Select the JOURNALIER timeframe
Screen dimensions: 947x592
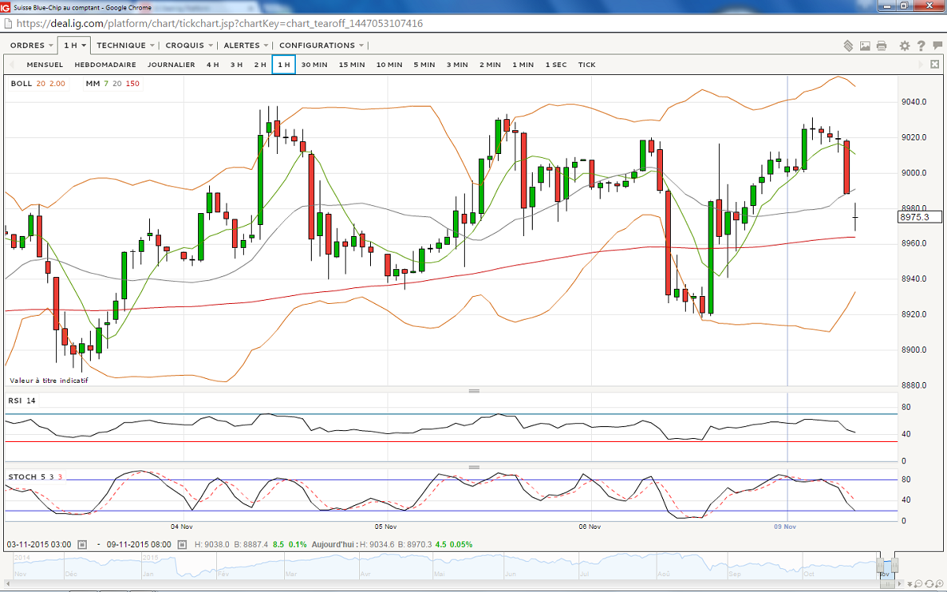tap(171, 65)
